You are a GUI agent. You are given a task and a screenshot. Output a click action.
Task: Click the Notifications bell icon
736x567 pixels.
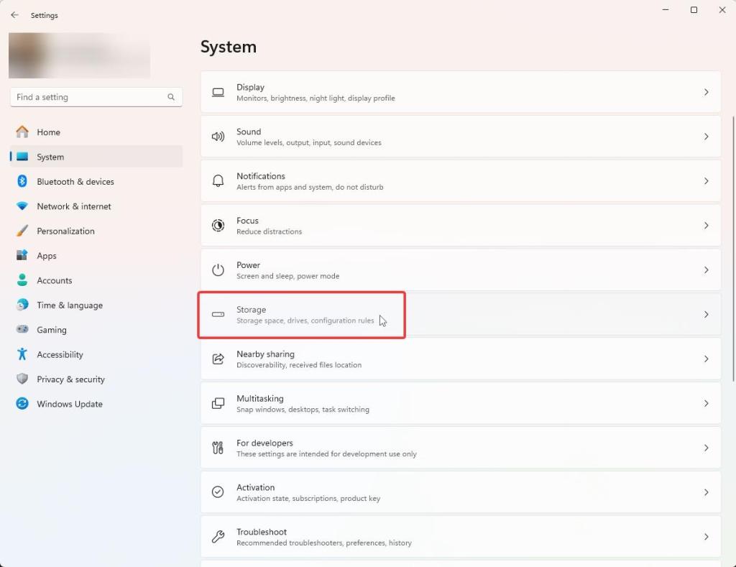(x=218, y=181)
